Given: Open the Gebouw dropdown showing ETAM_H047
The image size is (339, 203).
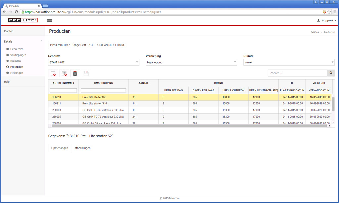Looking at the screenshot, I should pos(94,62).
